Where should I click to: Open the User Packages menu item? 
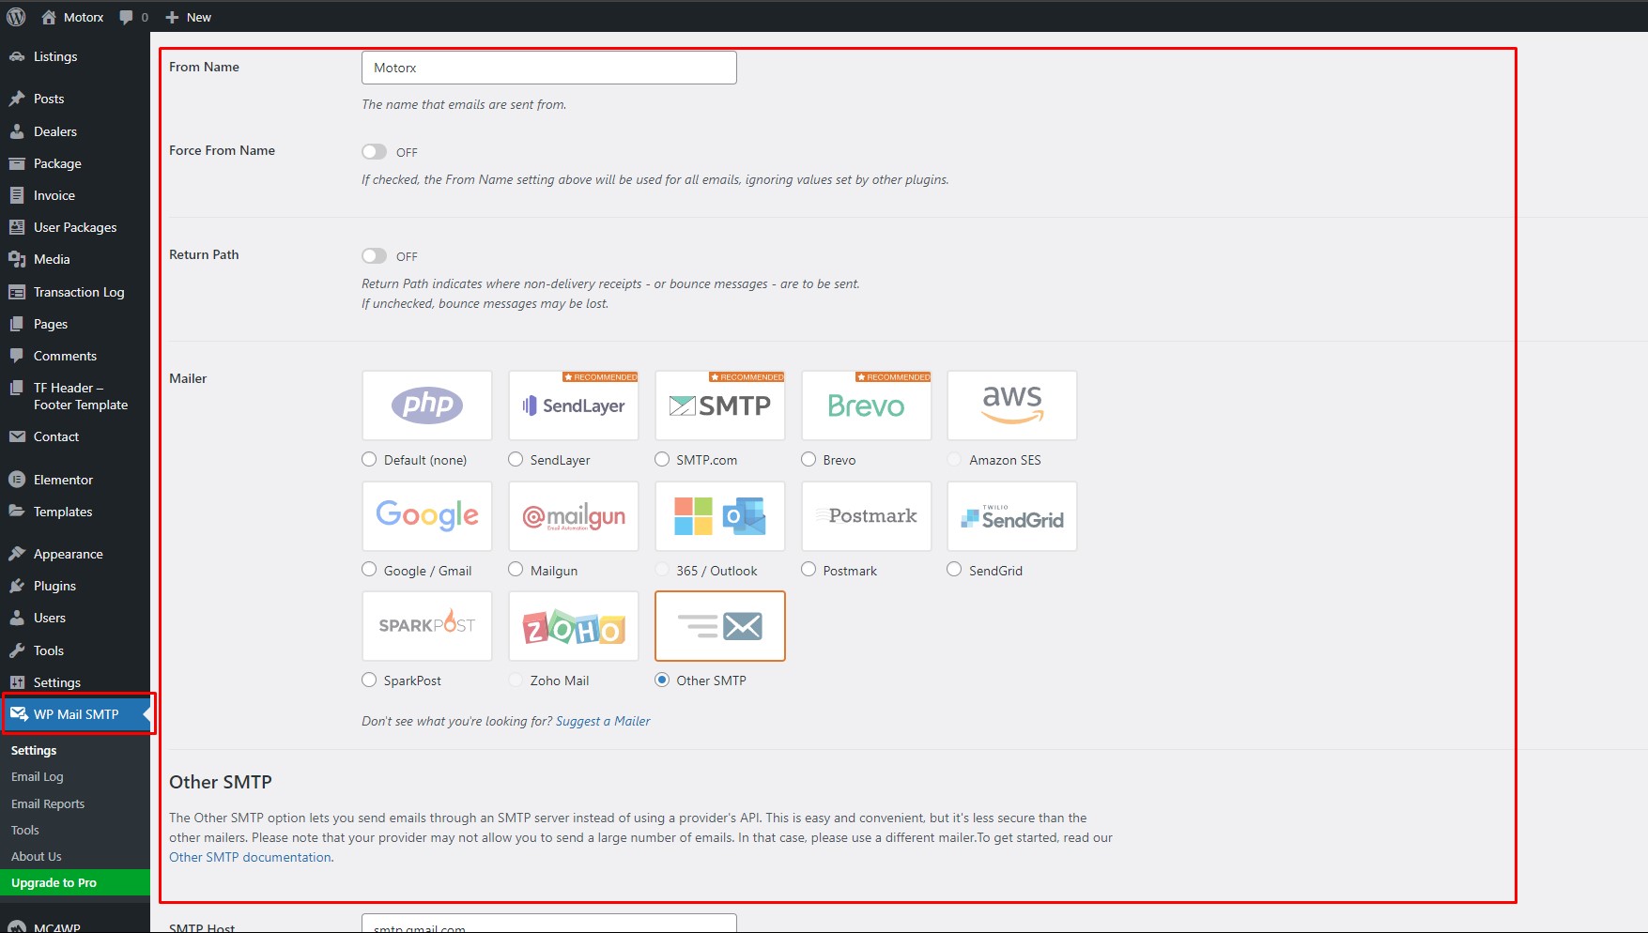(75, 227)
